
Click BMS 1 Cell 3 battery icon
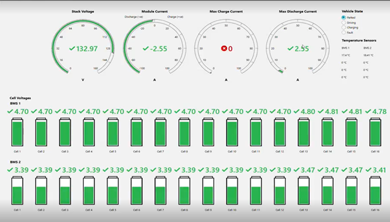(65, 132)
